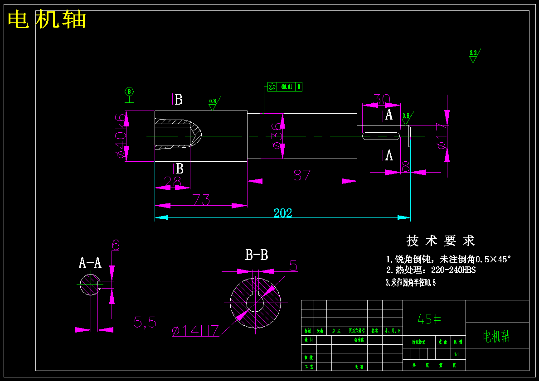Click the 标记 title block cell
The height and width of the screenshot is (381, 539).
pyautogui.click(x=308, y=331)
